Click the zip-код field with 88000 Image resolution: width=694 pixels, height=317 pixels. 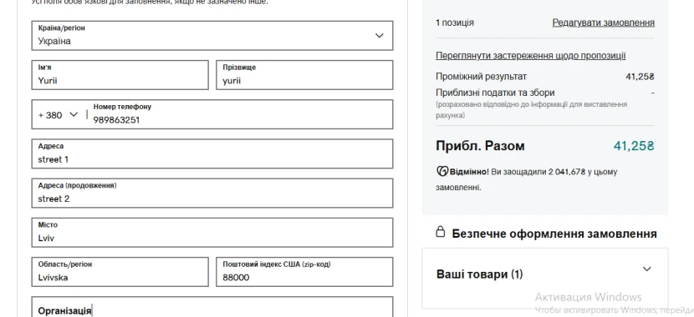(304, 272)
